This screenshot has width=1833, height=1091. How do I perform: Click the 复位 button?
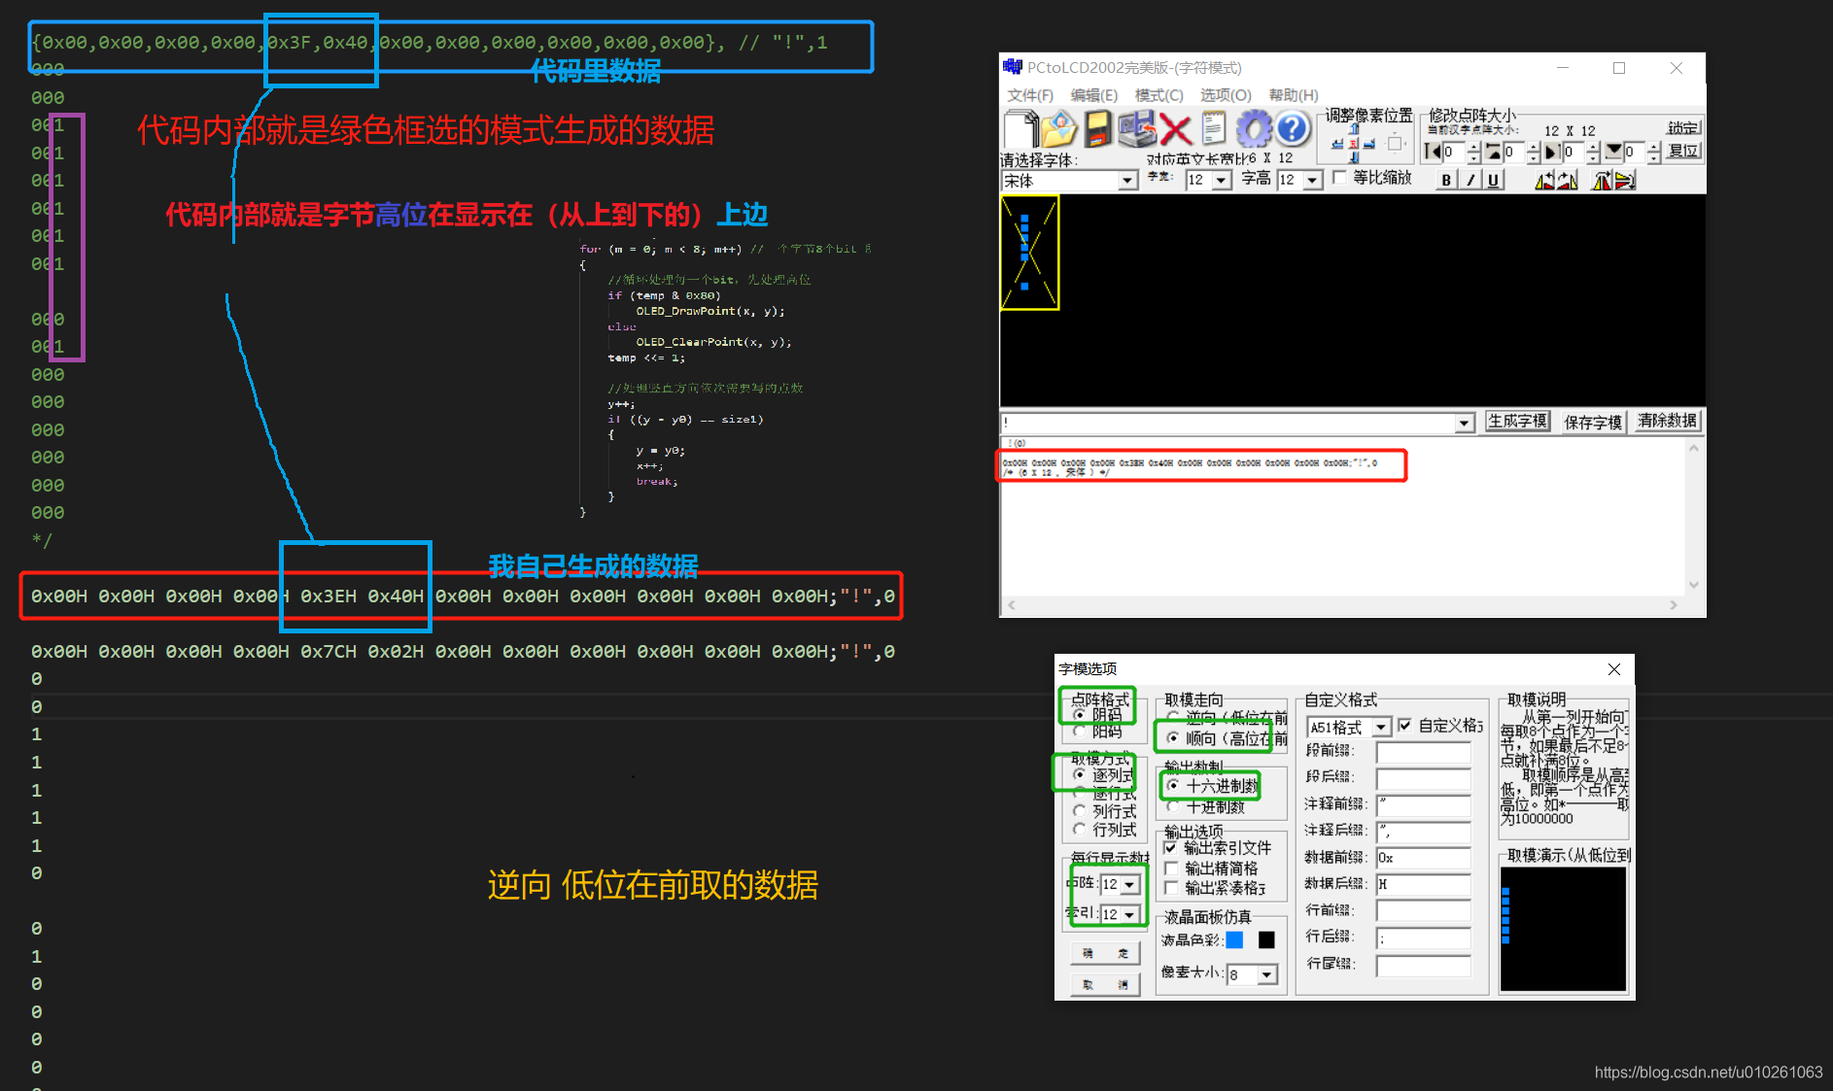pos(1683,151)
